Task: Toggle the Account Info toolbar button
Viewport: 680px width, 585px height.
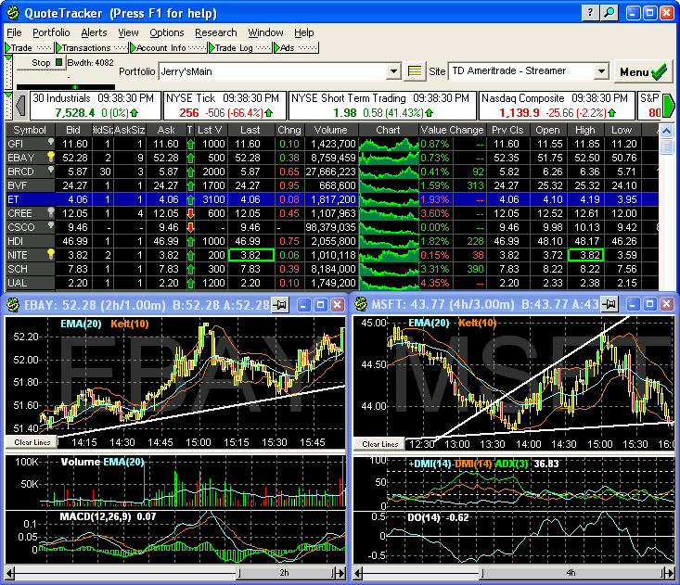Action: pos(161,47)
